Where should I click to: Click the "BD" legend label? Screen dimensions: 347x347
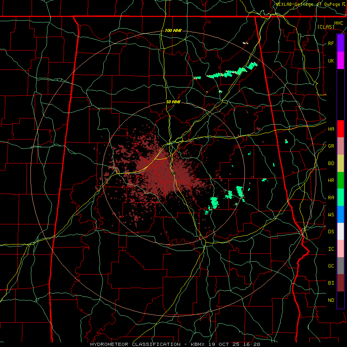point(331,163)
